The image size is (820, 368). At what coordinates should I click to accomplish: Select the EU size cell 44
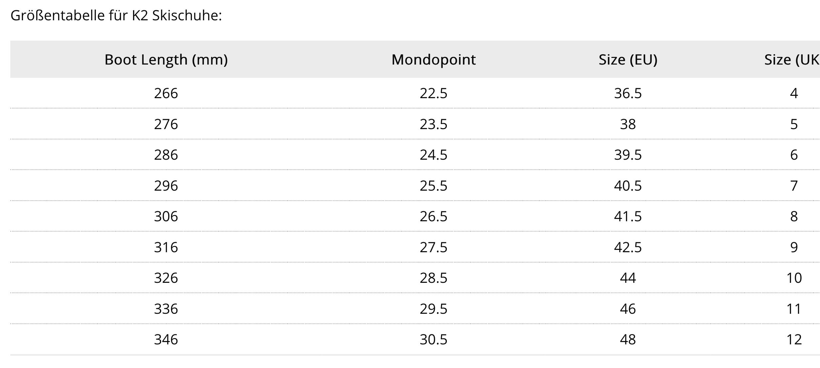[628, 278]
